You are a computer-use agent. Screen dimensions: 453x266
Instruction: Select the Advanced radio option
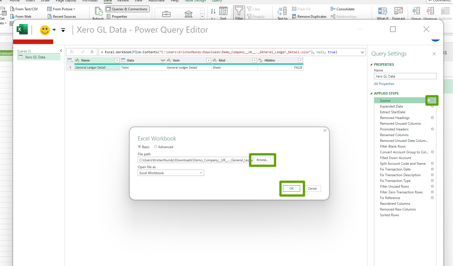pyautogui.click(x=156, y=147)
